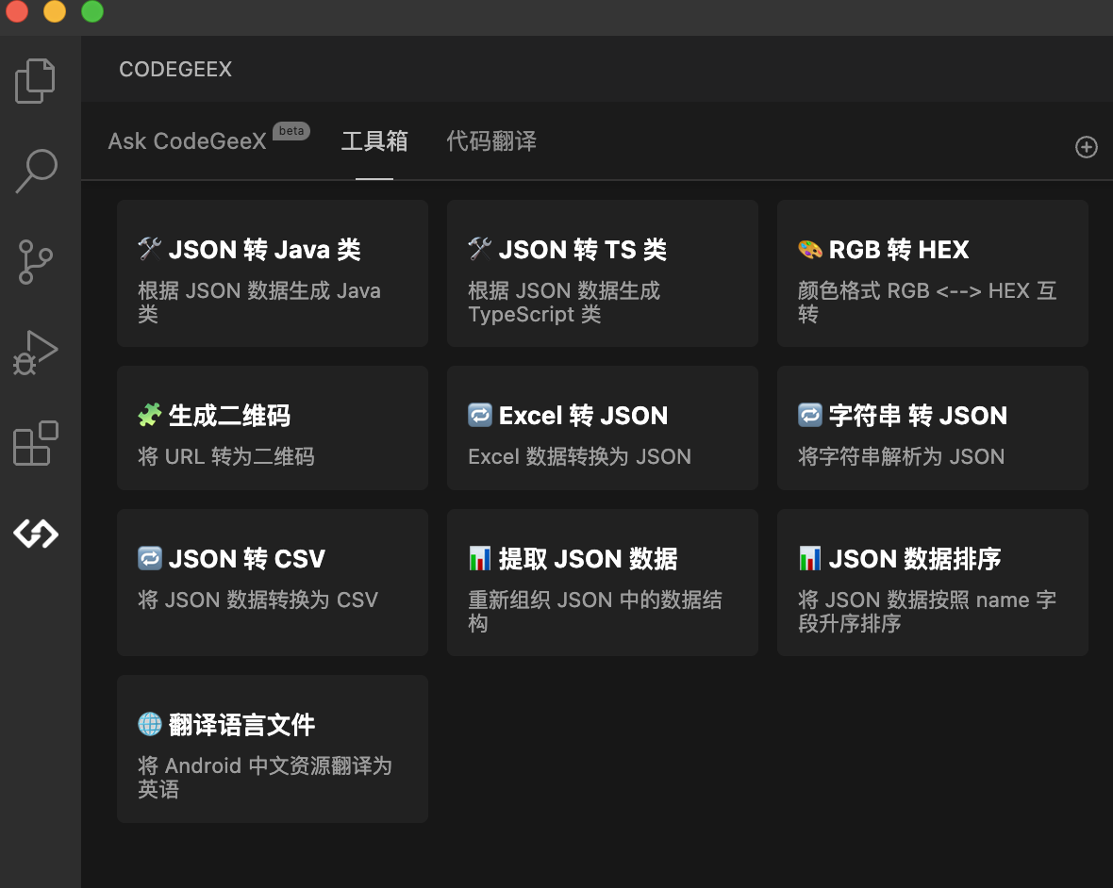Open the Extensions icon in activity bar
Screen dimensions: 1113x888
[x=36, y=443]
